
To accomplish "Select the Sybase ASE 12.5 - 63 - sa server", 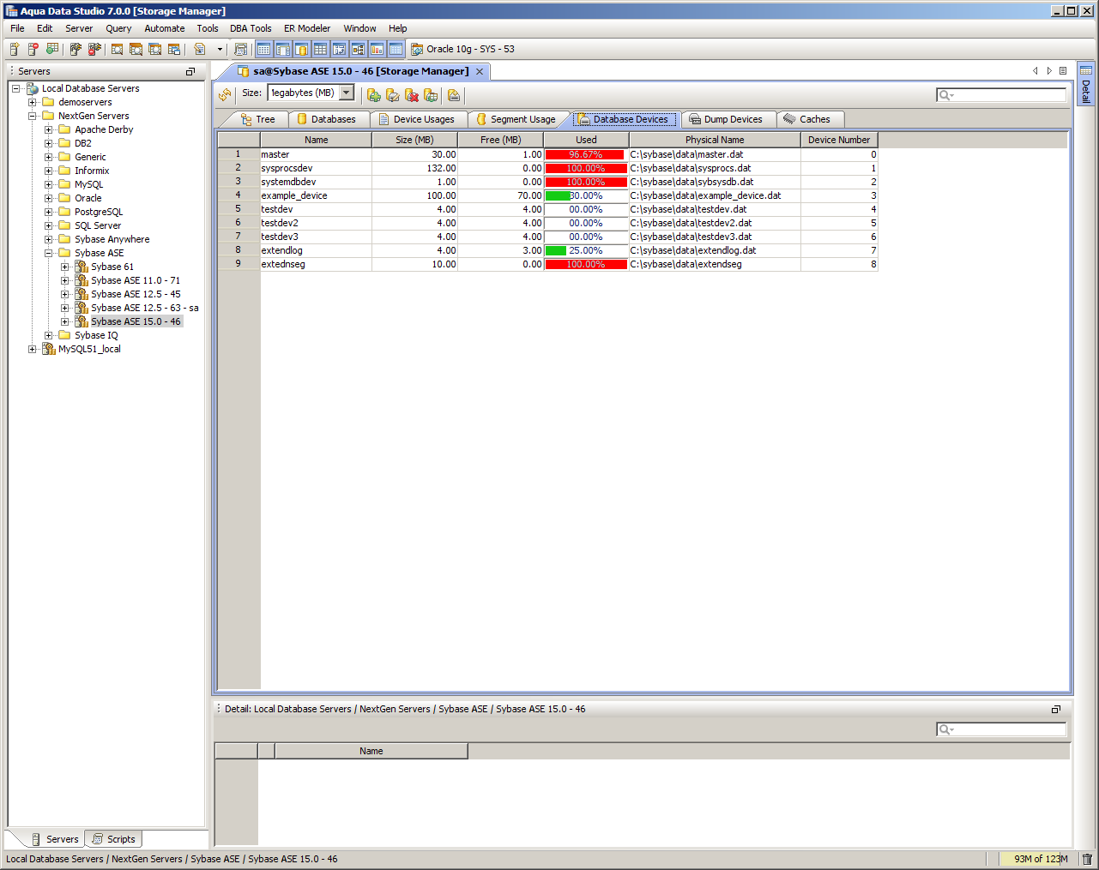I will (x=144, y=308).
